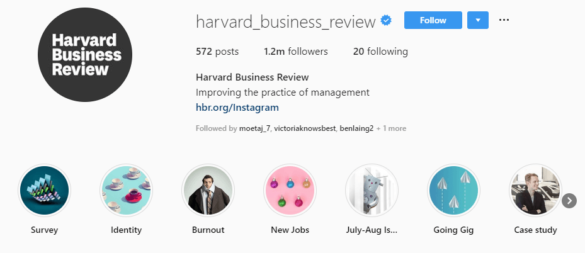Viewport: 585px width, 253px height.
Task: Click the verified badge icon
Action: pos(387,21)
